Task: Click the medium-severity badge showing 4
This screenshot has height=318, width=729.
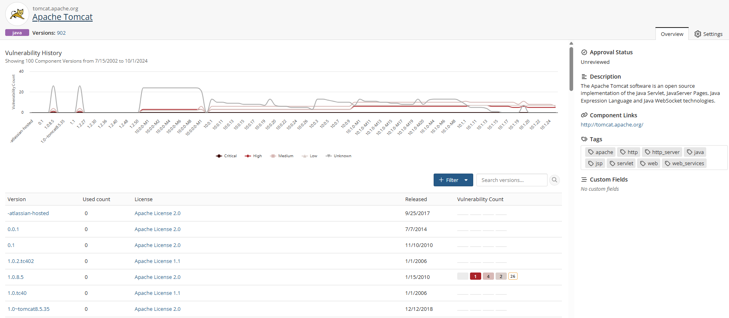Action: pos(488,276)
